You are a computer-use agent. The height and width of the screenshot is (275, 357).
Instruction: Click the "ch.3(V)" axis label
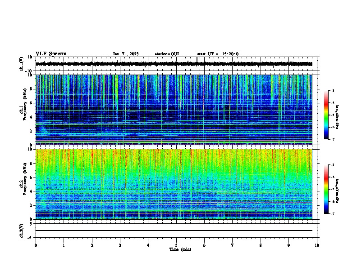22,231
